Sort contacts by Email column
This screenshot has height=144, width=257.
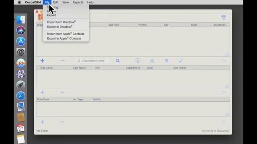(150, 68)
